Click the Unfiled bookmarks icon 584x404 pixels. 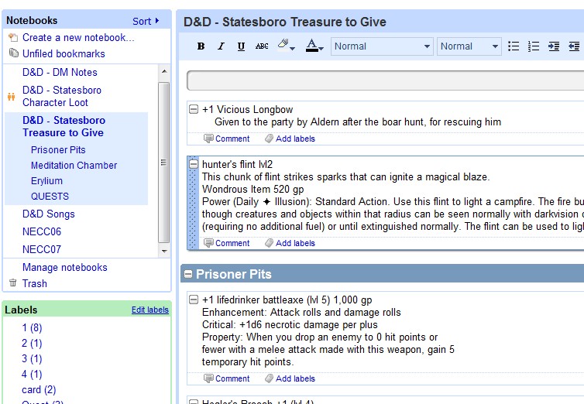pyautogui.click(x=13, y=53)
